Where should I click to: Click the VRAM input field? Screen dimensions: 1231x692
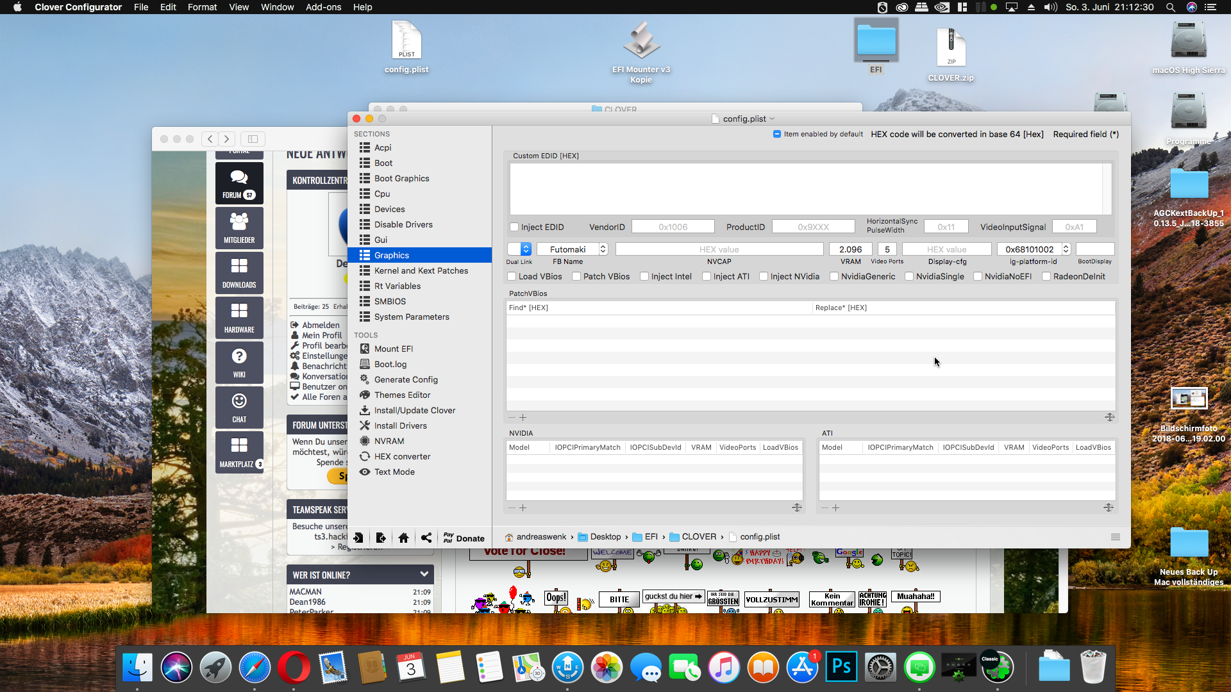[850, 249]
